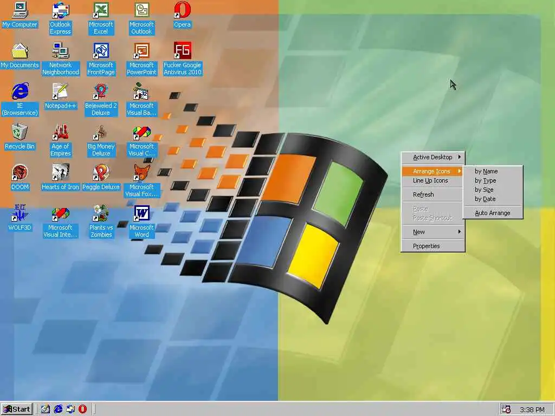This screenshot has height=416, width=555.
Task: Open the Active Desktop submenu
Action: pyautogui.click(x=433, y=157)
